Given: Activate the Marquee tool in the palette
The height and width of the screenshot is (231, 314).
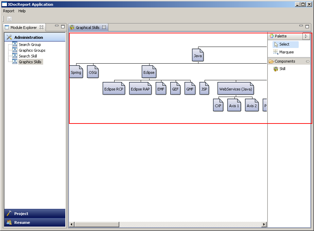Looking at the screenshot, I should [284, 52].
